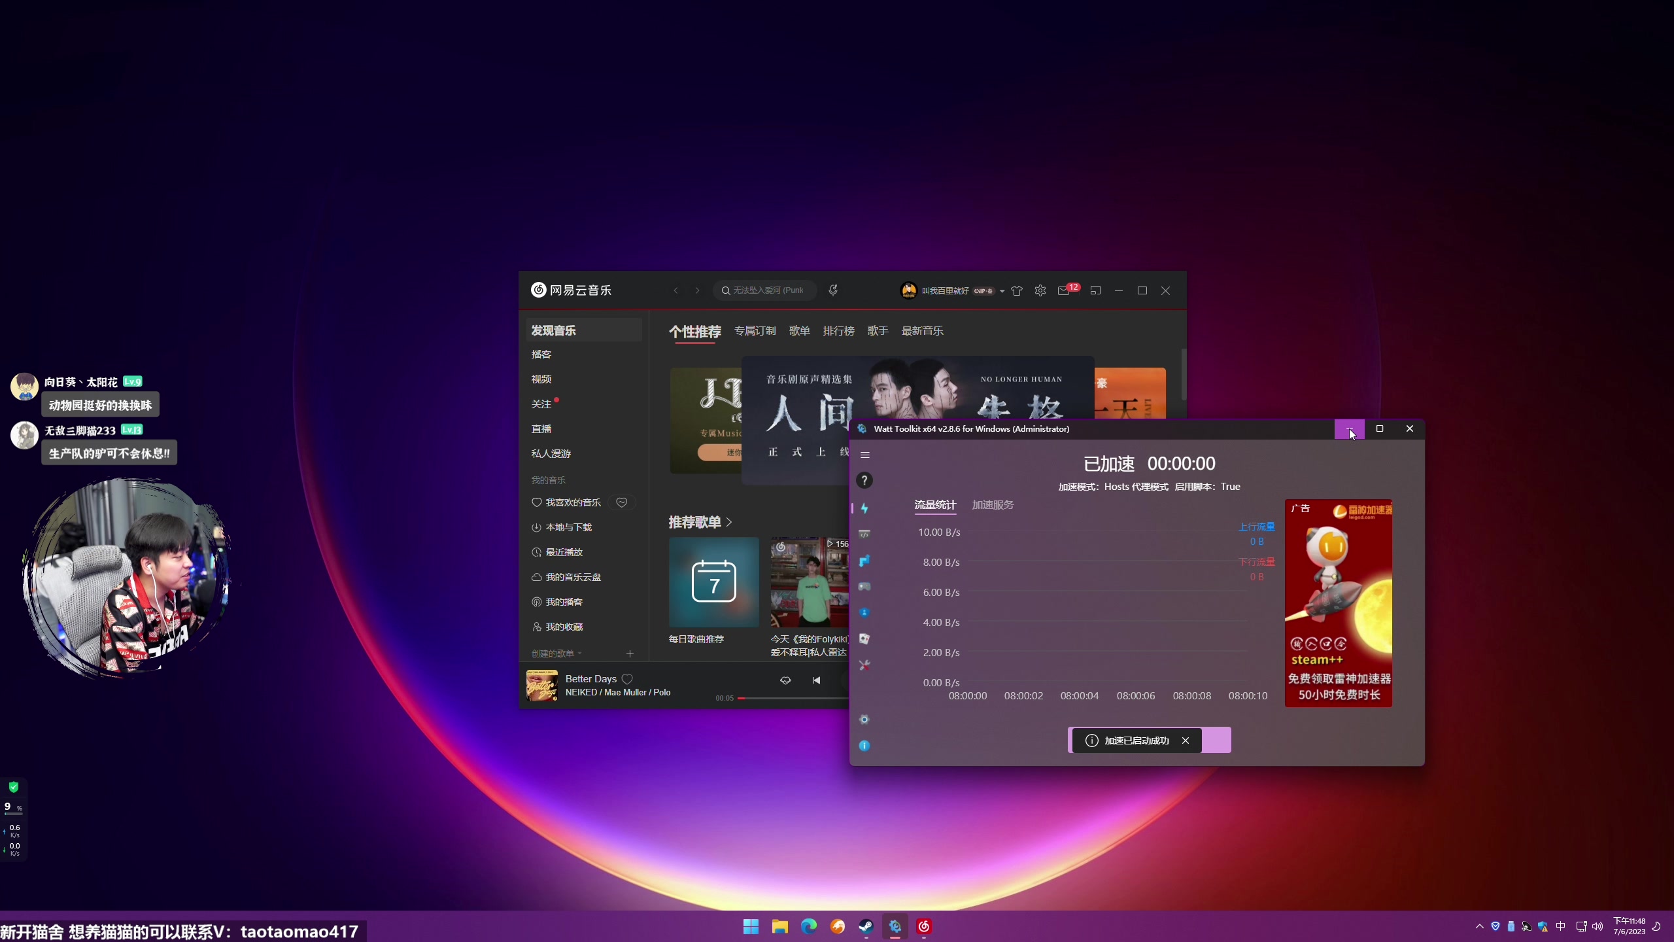Open NetEase Cloud Music settings gear
1674x942 pixels.
(x=1040, y=290)
